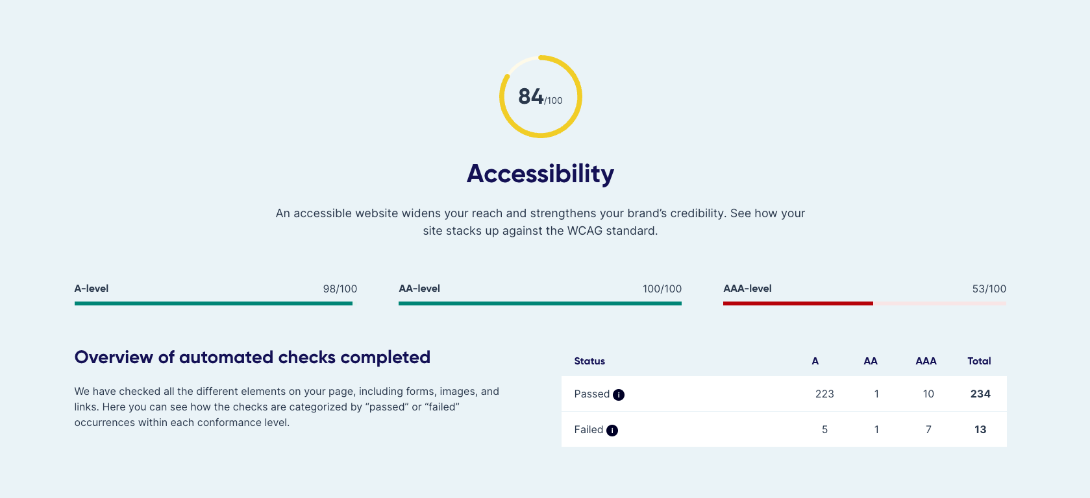
Task: Click the Failed row total 13
Action: (980, 429)
